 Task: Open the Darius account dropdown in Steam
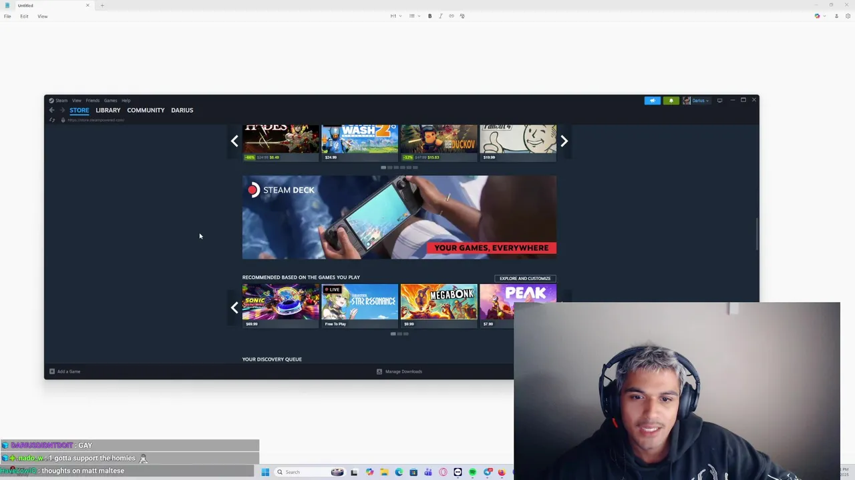tap(696, 101)
